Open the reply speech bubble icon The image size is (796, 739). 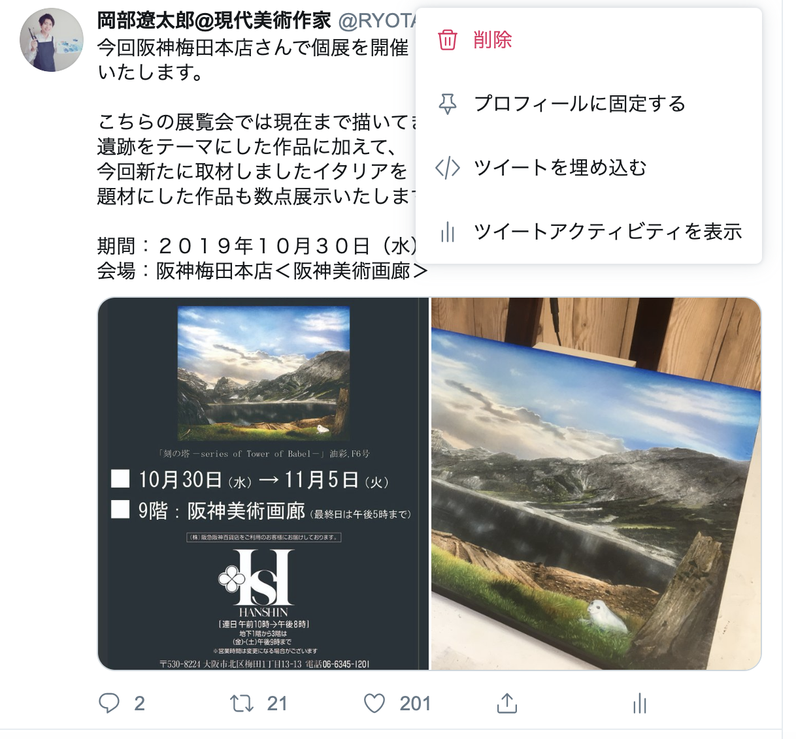109,703
